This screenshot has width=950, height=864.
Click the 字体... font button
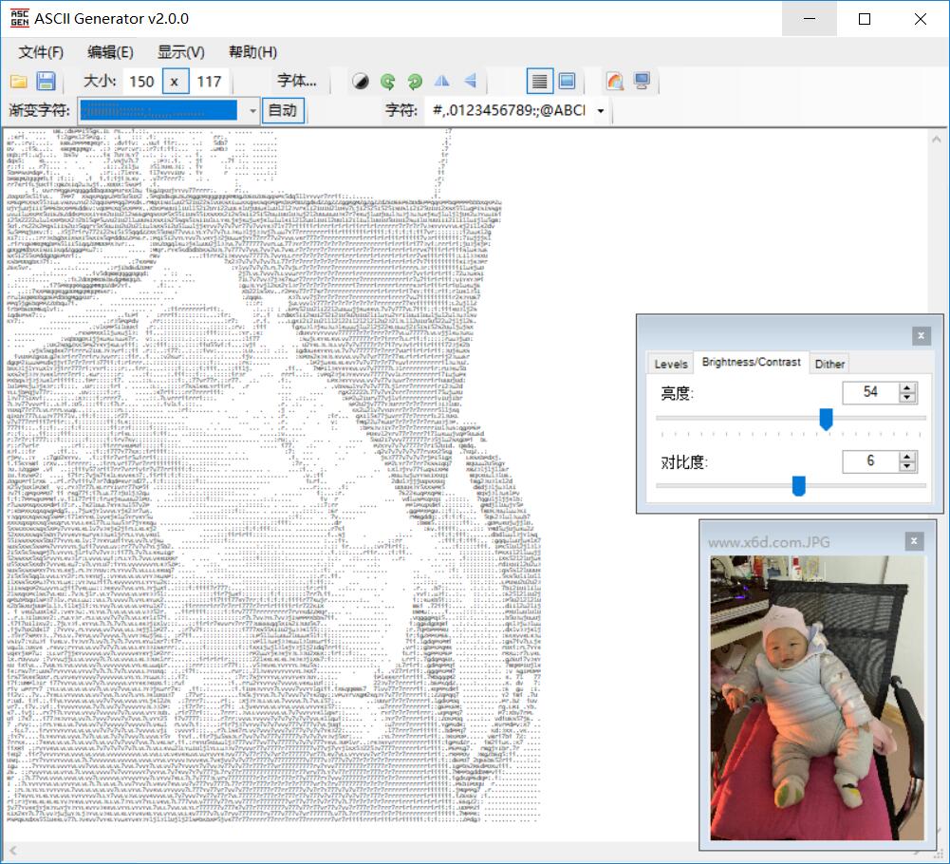pos(297,82)
